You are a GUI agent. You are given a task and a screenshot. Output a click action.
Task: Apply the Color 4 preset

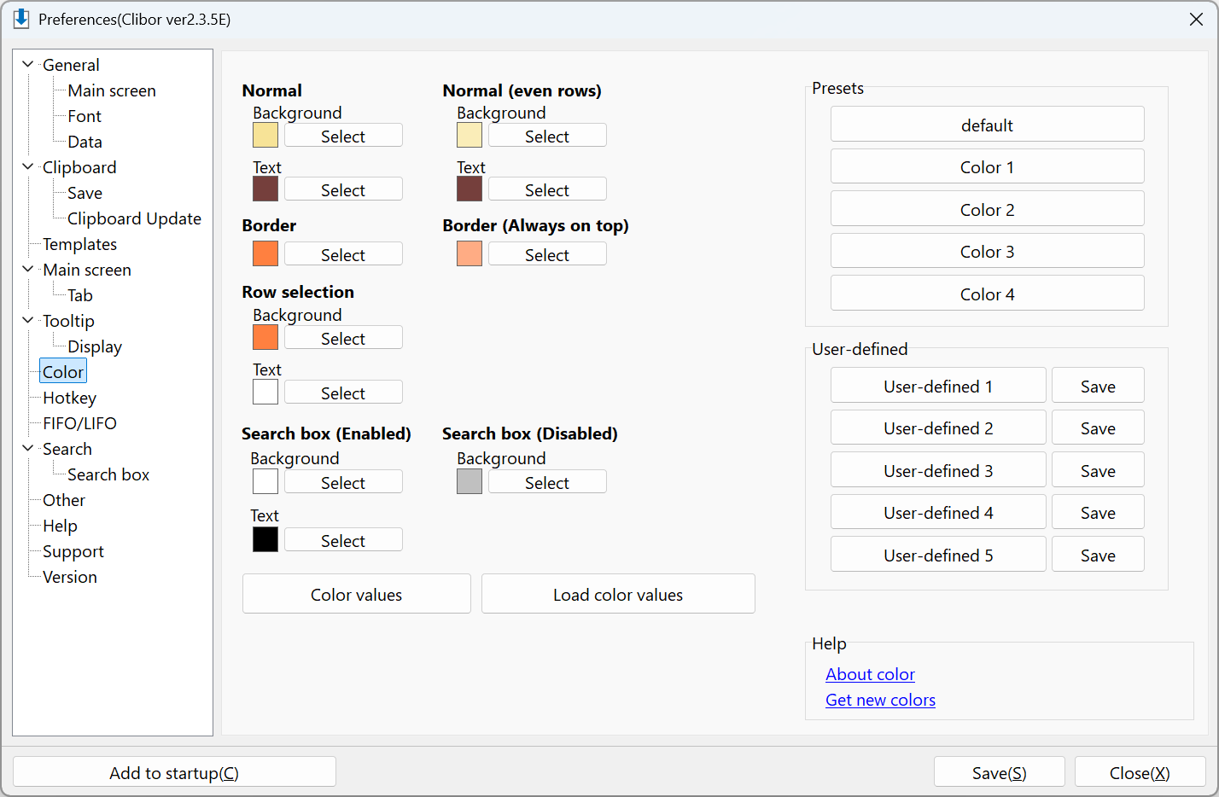click(988, 294)
